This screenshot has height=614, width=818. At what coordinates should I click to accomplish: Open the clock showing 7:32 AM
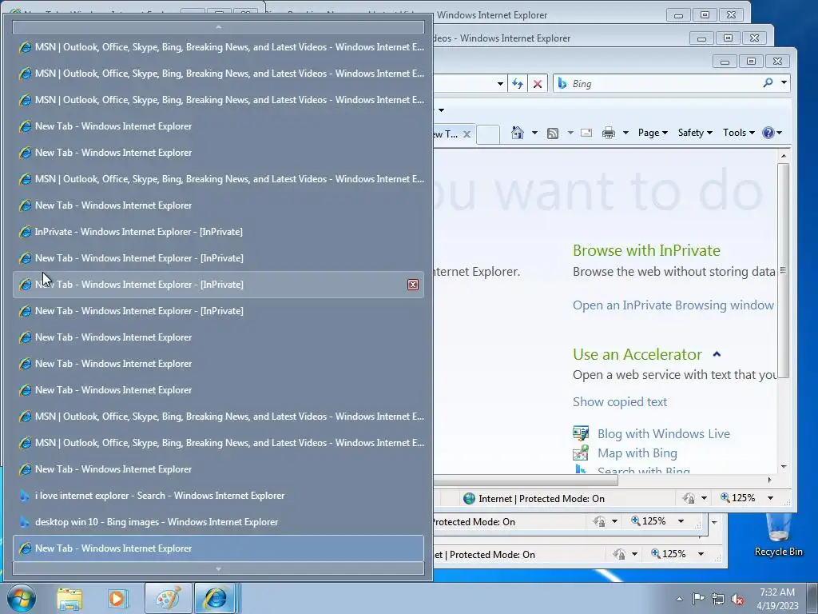(x=777, y=599)
